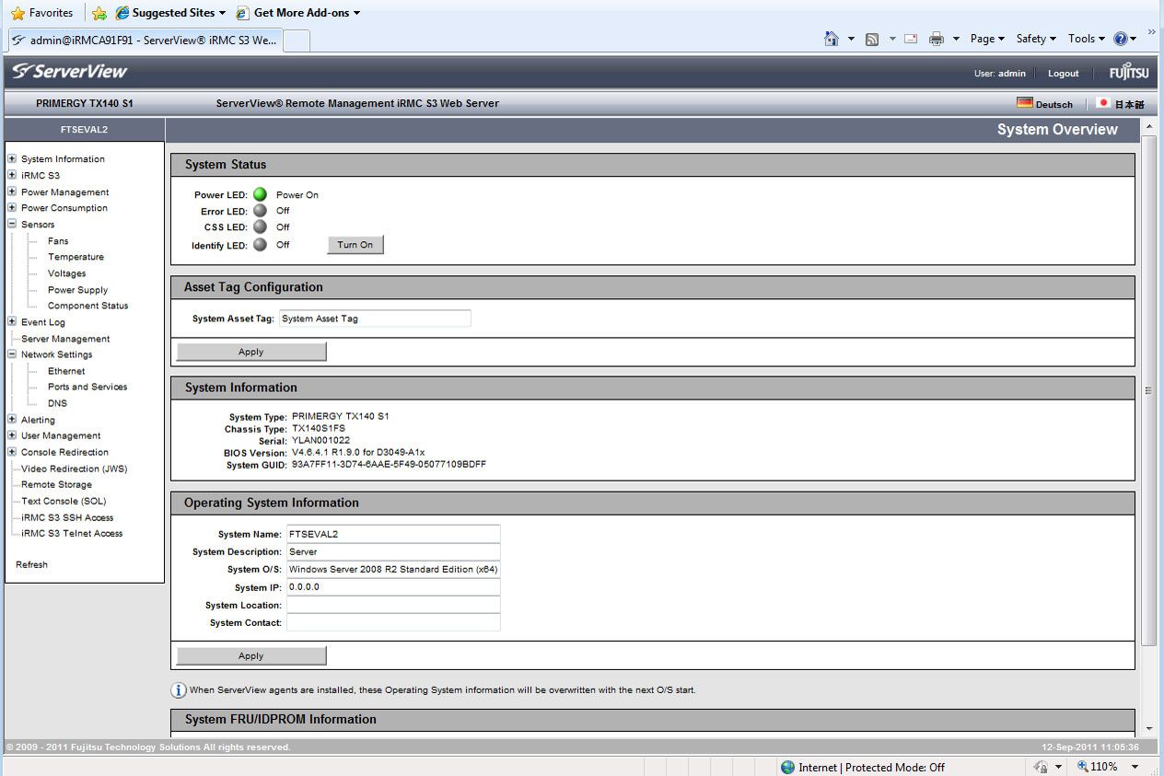Click the German flag Deutsch language link

1044,104
